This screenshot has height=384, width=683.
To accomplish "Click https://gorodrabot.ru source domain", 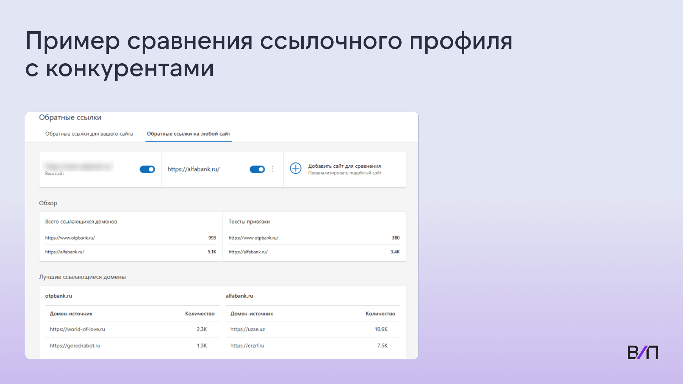I will pyautogui.click(x=75, y=346).
